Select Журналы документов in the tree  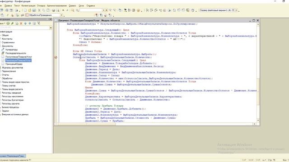[12, 67]
